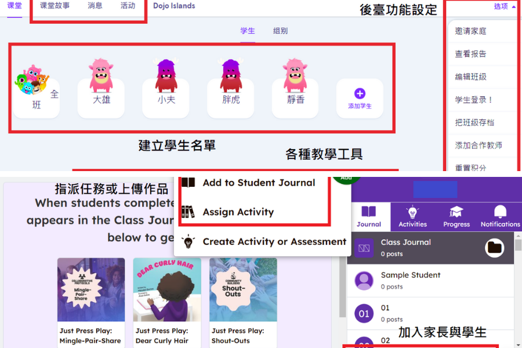Click 靜香's pink monster avatar
Viewport: 522px width, 348px height.
tap(295, 75)
